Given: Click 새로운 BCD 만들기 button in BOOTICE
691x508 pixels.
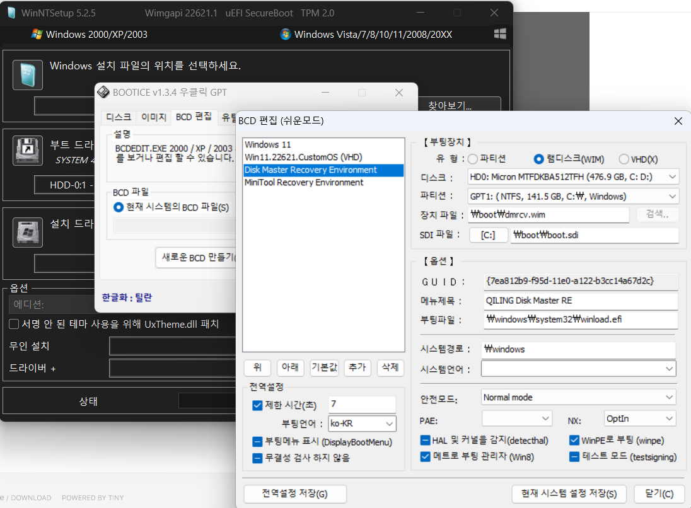Looking at the screenshot, I should 197,257.
